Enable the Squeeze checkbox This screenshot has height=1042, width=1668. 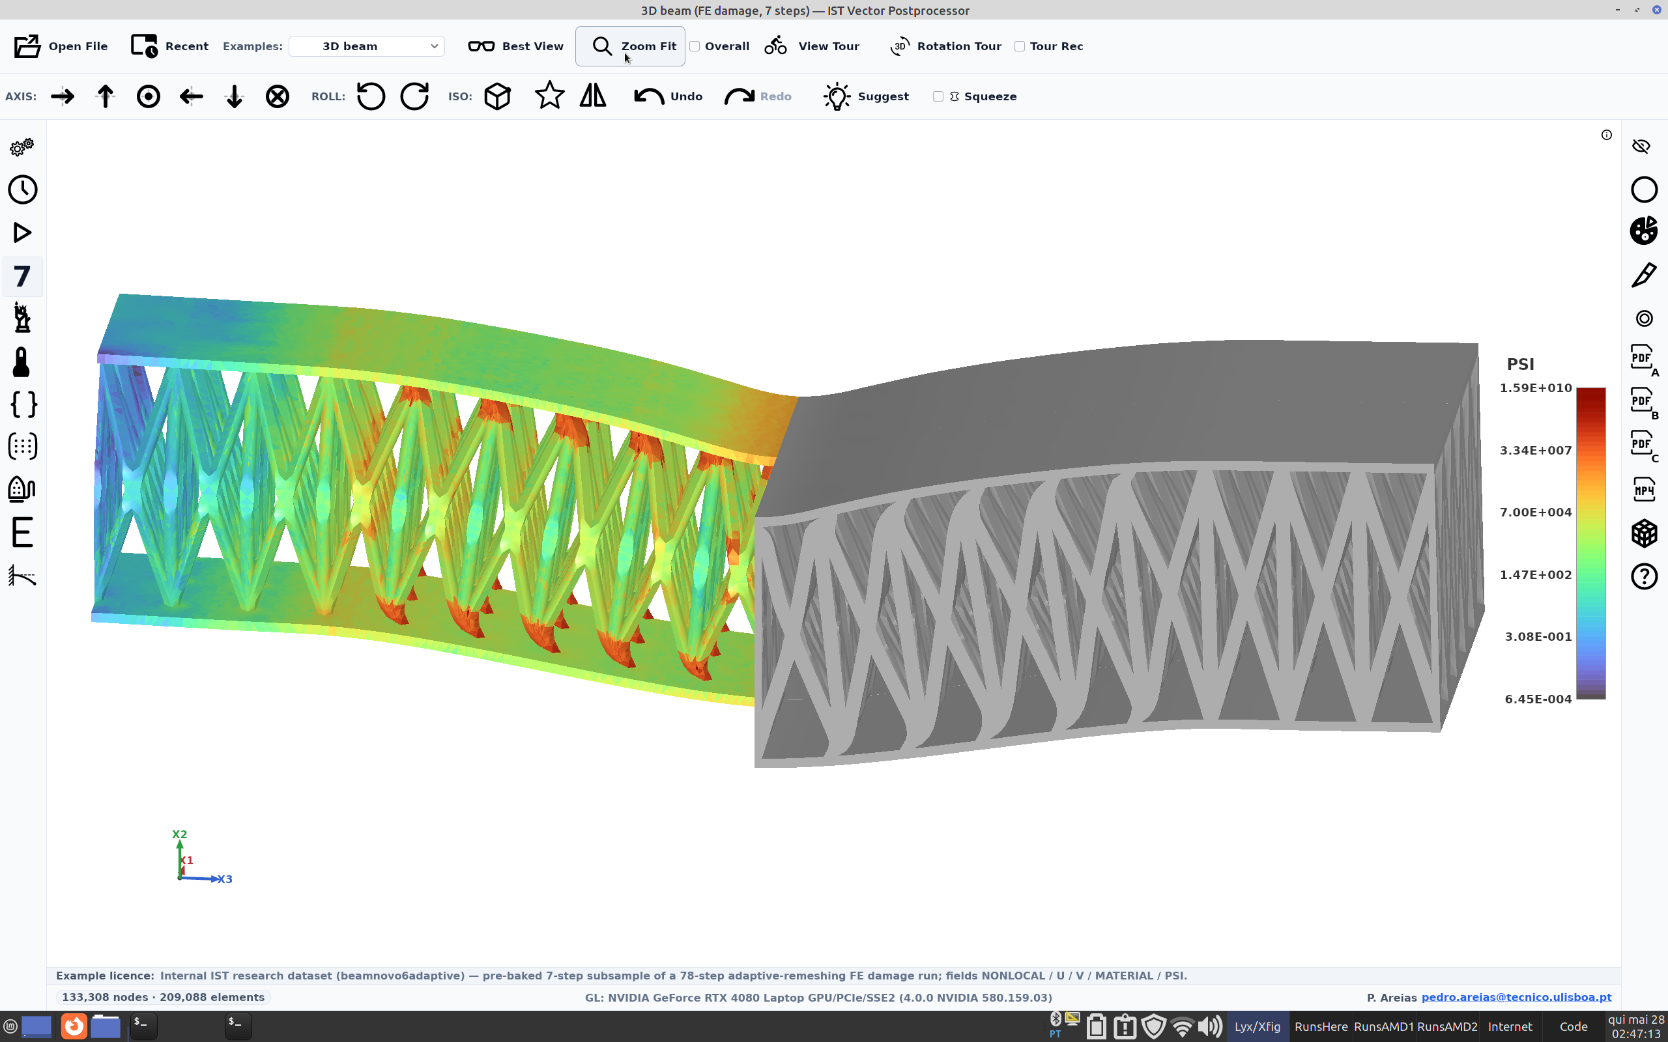tap(938, 96)
